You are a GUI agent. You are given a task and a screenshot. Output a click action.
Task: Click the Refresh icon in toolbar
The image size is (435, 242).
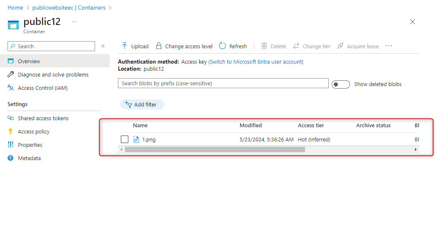[x=222, y=46]
